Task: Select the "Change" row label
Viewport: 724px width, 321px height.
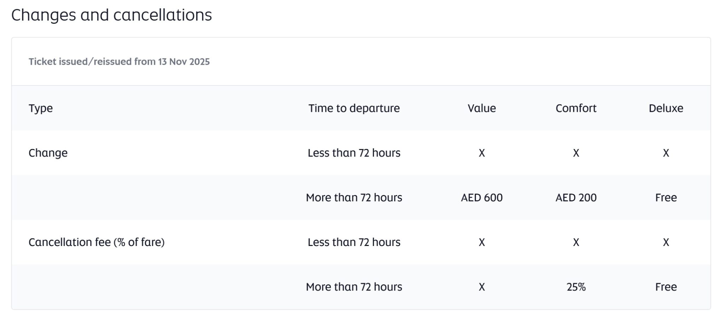Action: [x=48, y=153]
